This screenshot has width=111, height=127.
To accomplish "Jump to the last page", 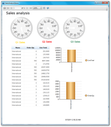I will pos(31,8).
